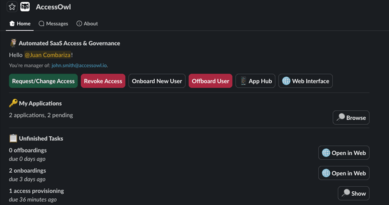Click the Offboard User button
The image size is (389, 205).
211,81
